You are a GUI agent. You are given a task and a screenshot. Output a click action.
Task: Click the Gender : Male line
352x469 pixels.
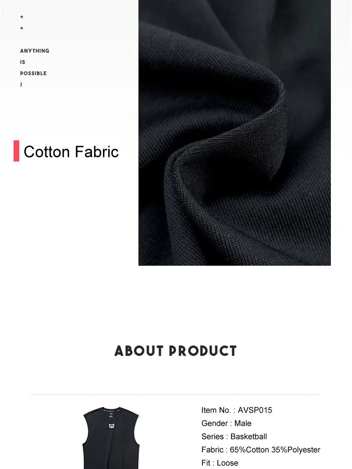pyautogui.click(x=227, y=423)
